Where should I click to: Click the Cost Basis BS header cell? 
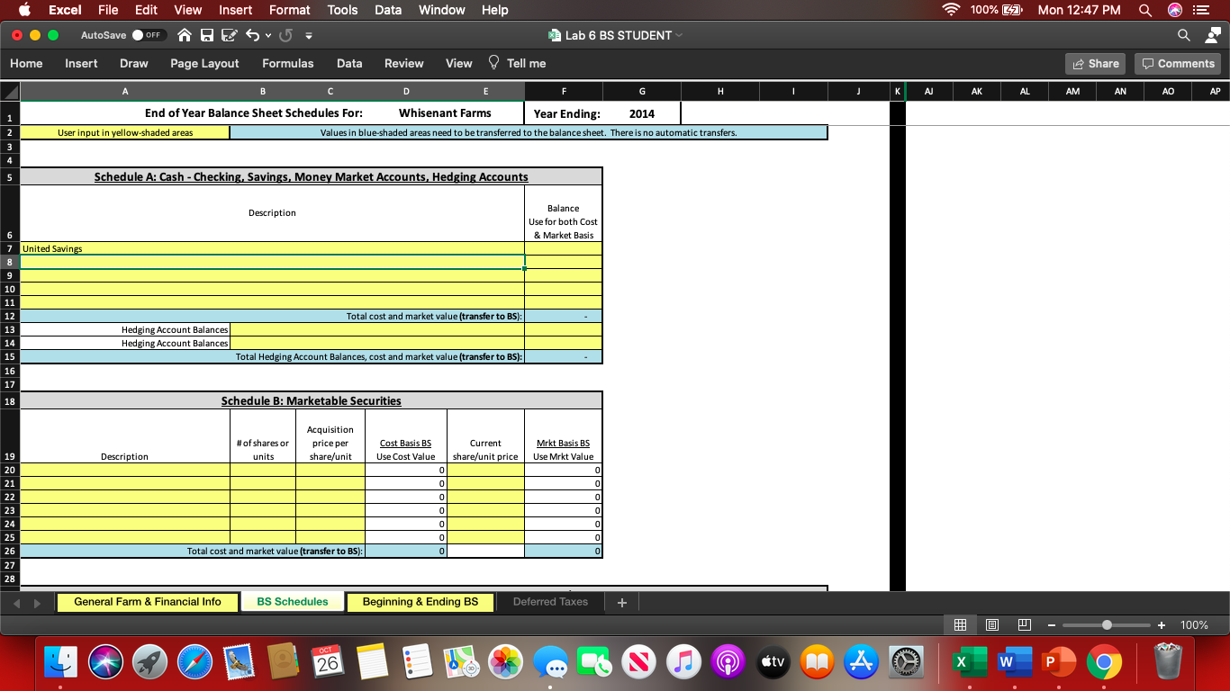pos(405,436)
